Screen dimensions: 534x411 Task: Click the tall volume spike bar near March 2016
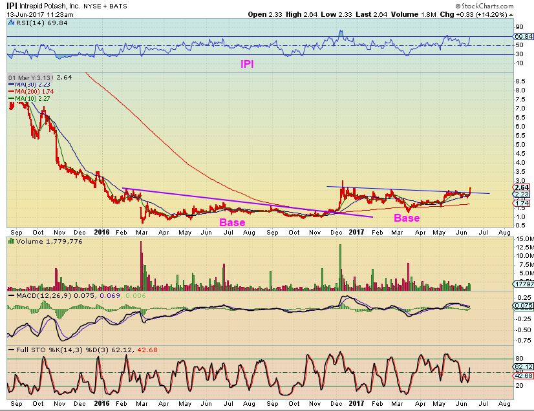pyautogui.click(x=142, y=266)
